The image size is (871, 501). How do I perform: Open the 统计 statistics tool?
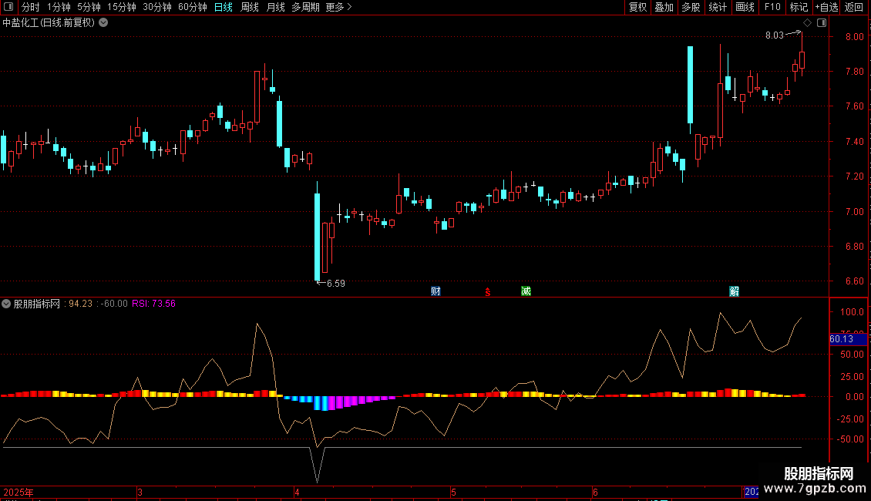[x=718, y=7]
